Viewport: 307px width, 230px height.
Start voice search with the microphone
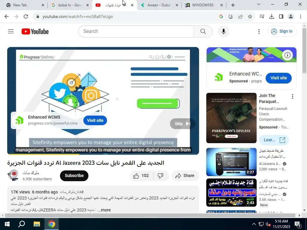coord(224,31)
